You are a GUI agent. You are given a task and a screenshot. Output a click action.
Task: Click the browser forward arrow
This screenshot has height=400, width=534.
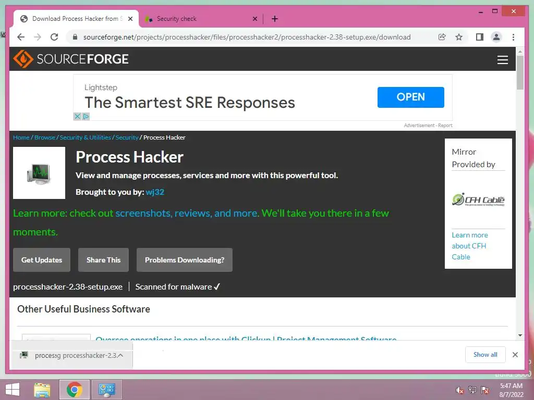(x=38, y=37)
